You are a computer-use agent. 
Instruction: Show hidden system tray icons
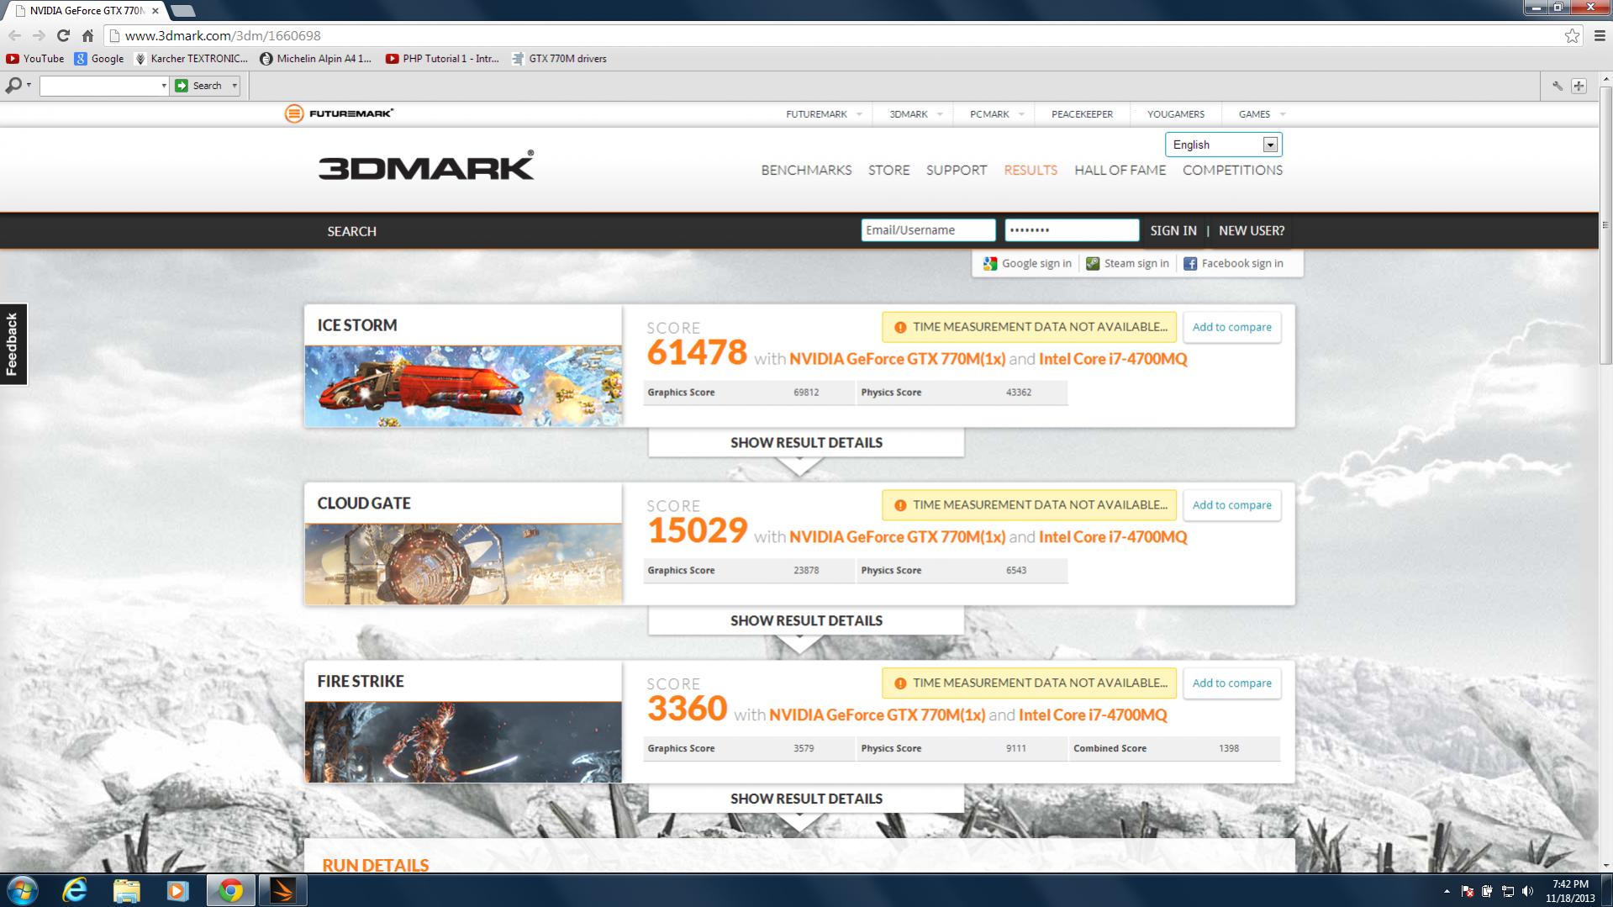coord(1447,891)
